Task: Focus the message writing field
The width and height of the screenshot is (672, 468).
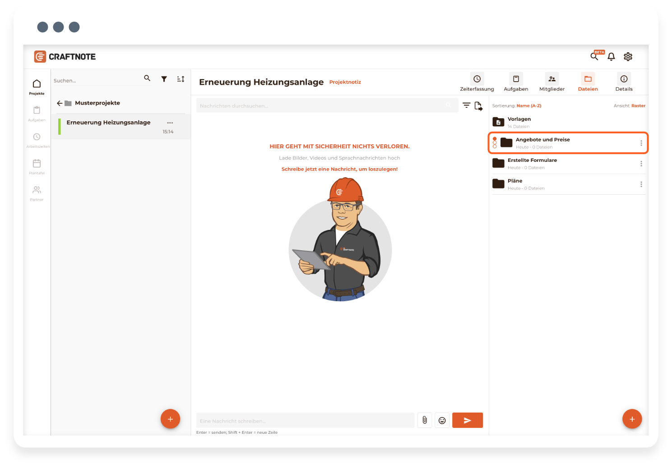Action: pos(305,421)
